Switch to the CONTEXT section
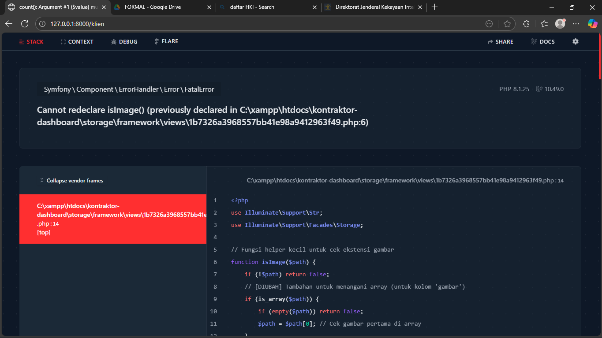This screenshot has height=338, width=602. (x=77, y=41)
